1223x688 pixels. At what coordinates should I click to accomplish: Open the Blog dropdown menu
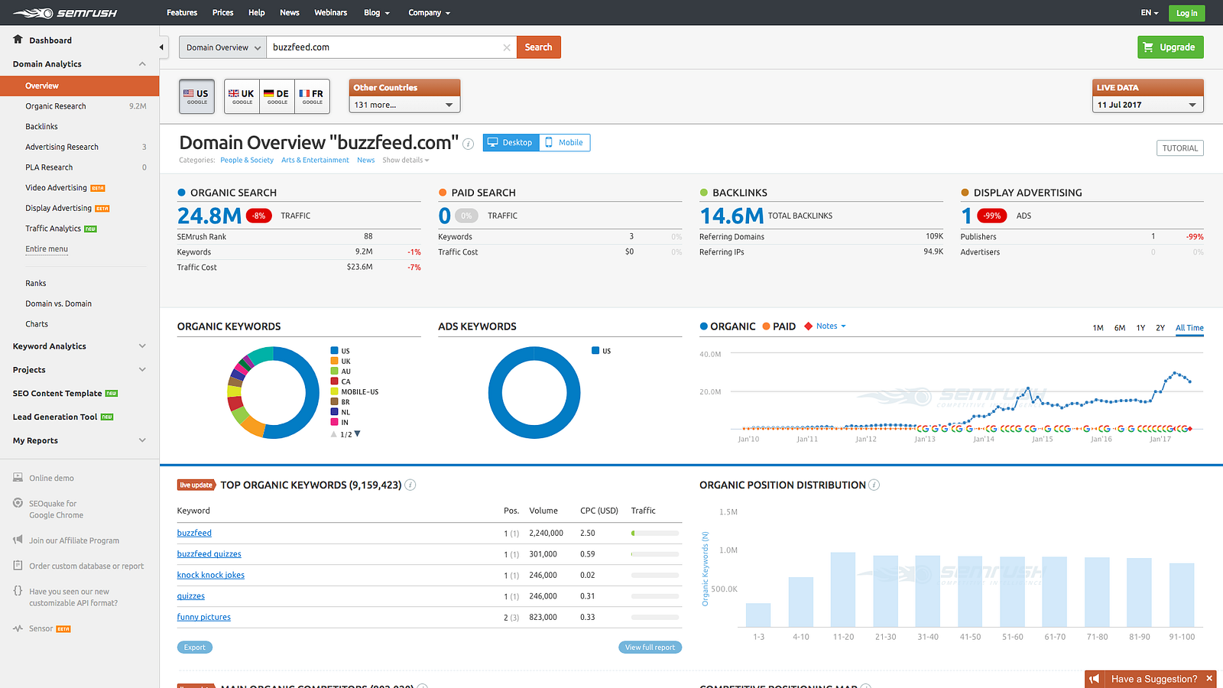[x=377, y=13]
